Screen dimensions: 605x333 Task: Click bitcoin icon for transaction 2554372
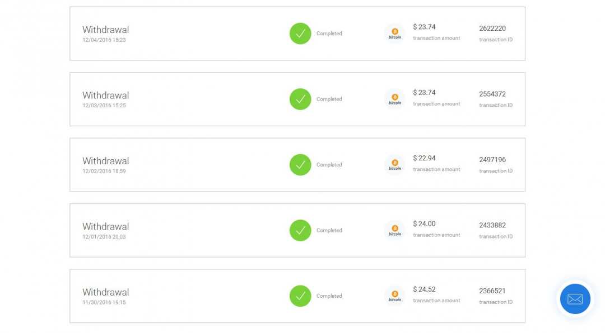click(x=395, y=99)
